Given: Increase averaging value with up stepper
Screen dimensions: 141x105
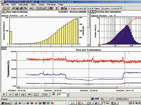Looking at the screenshot, I should [68, 94].
